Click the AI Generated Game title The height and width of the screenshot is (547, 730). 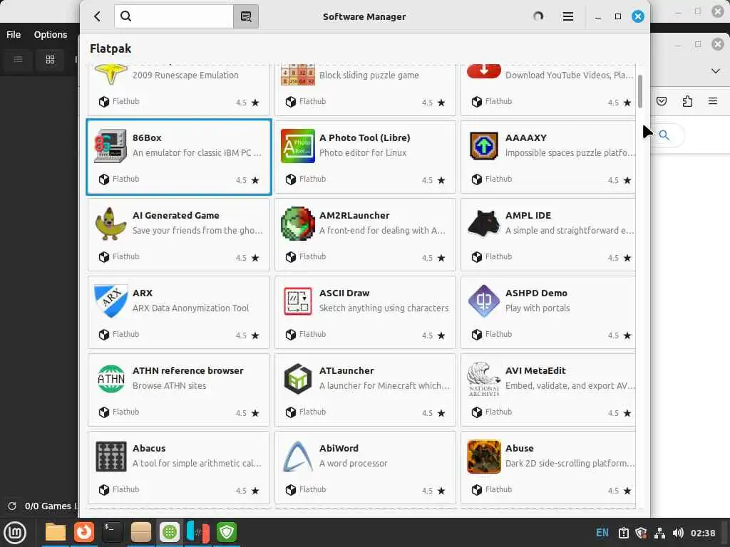[x=175, y=215]
